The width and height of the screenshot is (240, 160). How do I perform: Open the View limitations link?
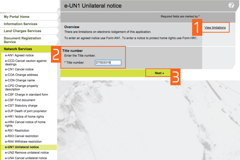[x=215, y=28]
